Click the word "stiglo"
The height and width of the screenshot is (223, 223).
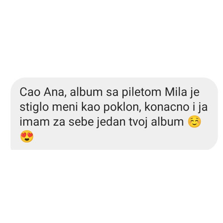(x=34, y=107)
